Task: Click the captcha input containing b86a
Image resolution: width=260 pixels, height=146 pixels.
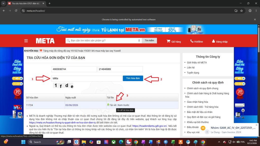Action: click(x=87, y=78)
